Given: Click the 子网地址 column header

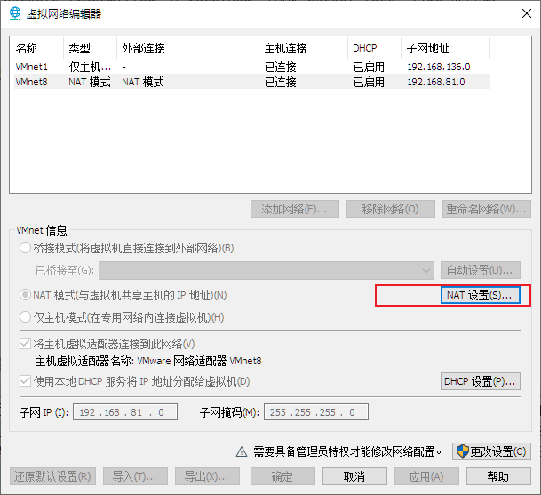Looking at the screenshot, I should tap(445, 48).
